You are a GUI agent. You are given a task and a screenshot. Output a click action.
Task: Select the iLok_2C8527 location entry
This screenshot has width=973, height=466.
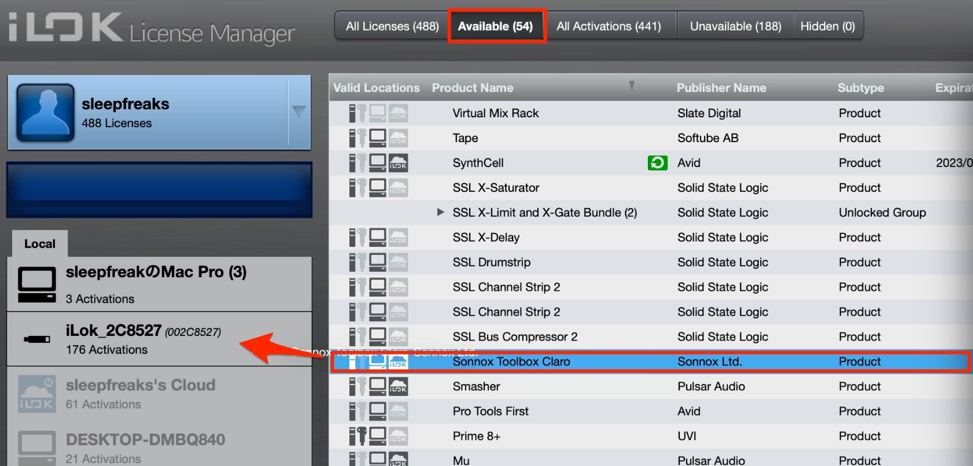[160, 339]
